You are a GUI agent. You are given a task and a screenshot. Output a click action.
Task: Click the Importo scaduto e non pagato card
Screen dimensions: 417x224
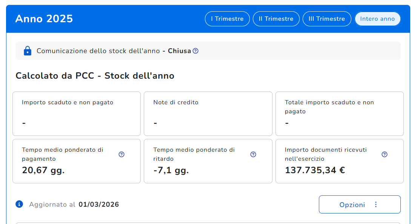(77, 114)
